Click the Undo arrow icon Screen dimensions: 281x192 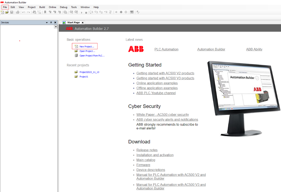pos(24,12)
